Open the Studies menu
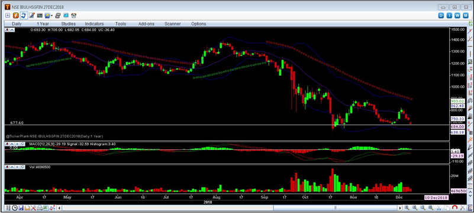The image size is (474, 213). point(68,24)
